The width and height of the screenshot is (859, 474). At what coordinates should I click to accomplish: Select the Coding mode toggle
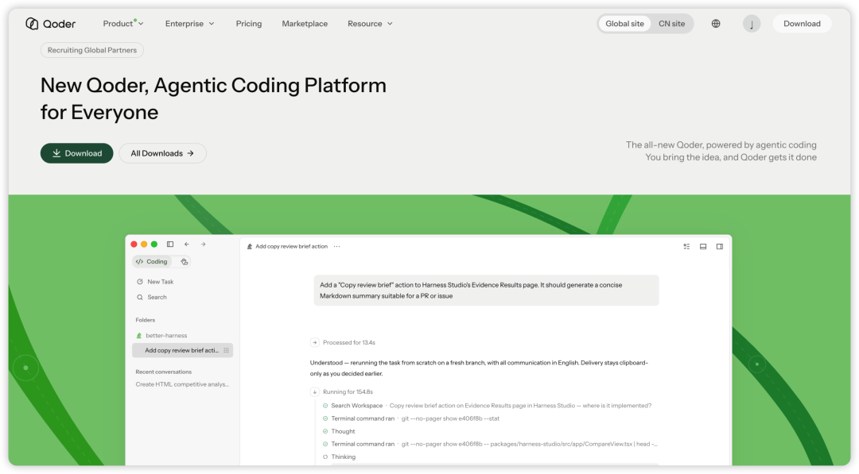152,262
